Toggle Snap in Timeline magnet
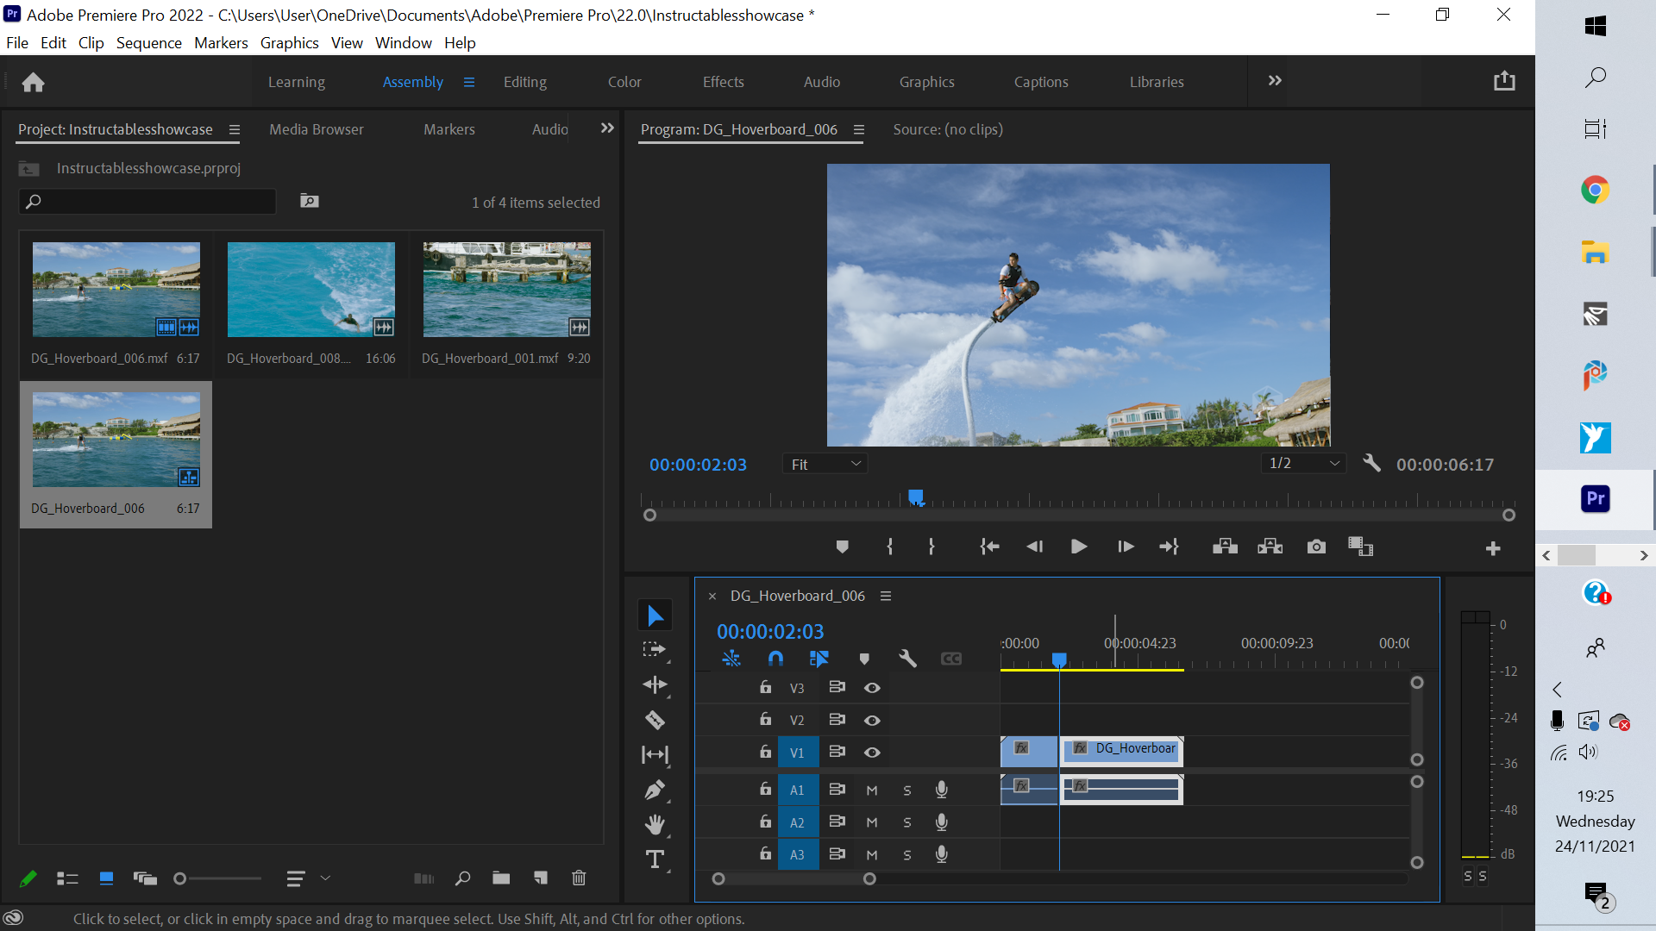The height and width of the screenshot is (931, 1656). [x=775, y=659]
